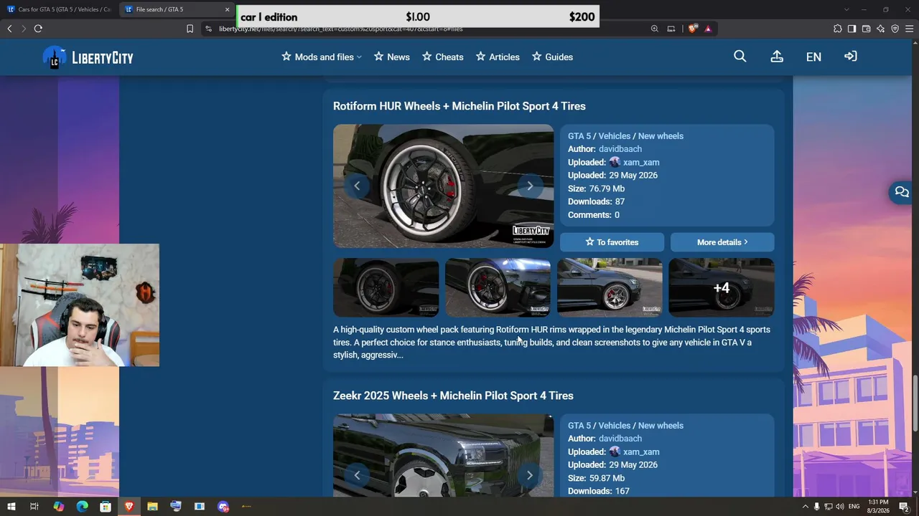Open Rotiform HUR Wheels title link
Viewport: 919px width, 516px height.
click(459, 106)
